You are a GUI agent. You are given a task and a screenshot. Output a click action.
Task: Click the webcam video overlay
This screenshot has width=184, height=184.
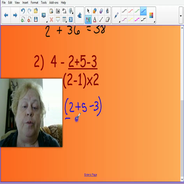pyautogui.click(x=31, y=113)
